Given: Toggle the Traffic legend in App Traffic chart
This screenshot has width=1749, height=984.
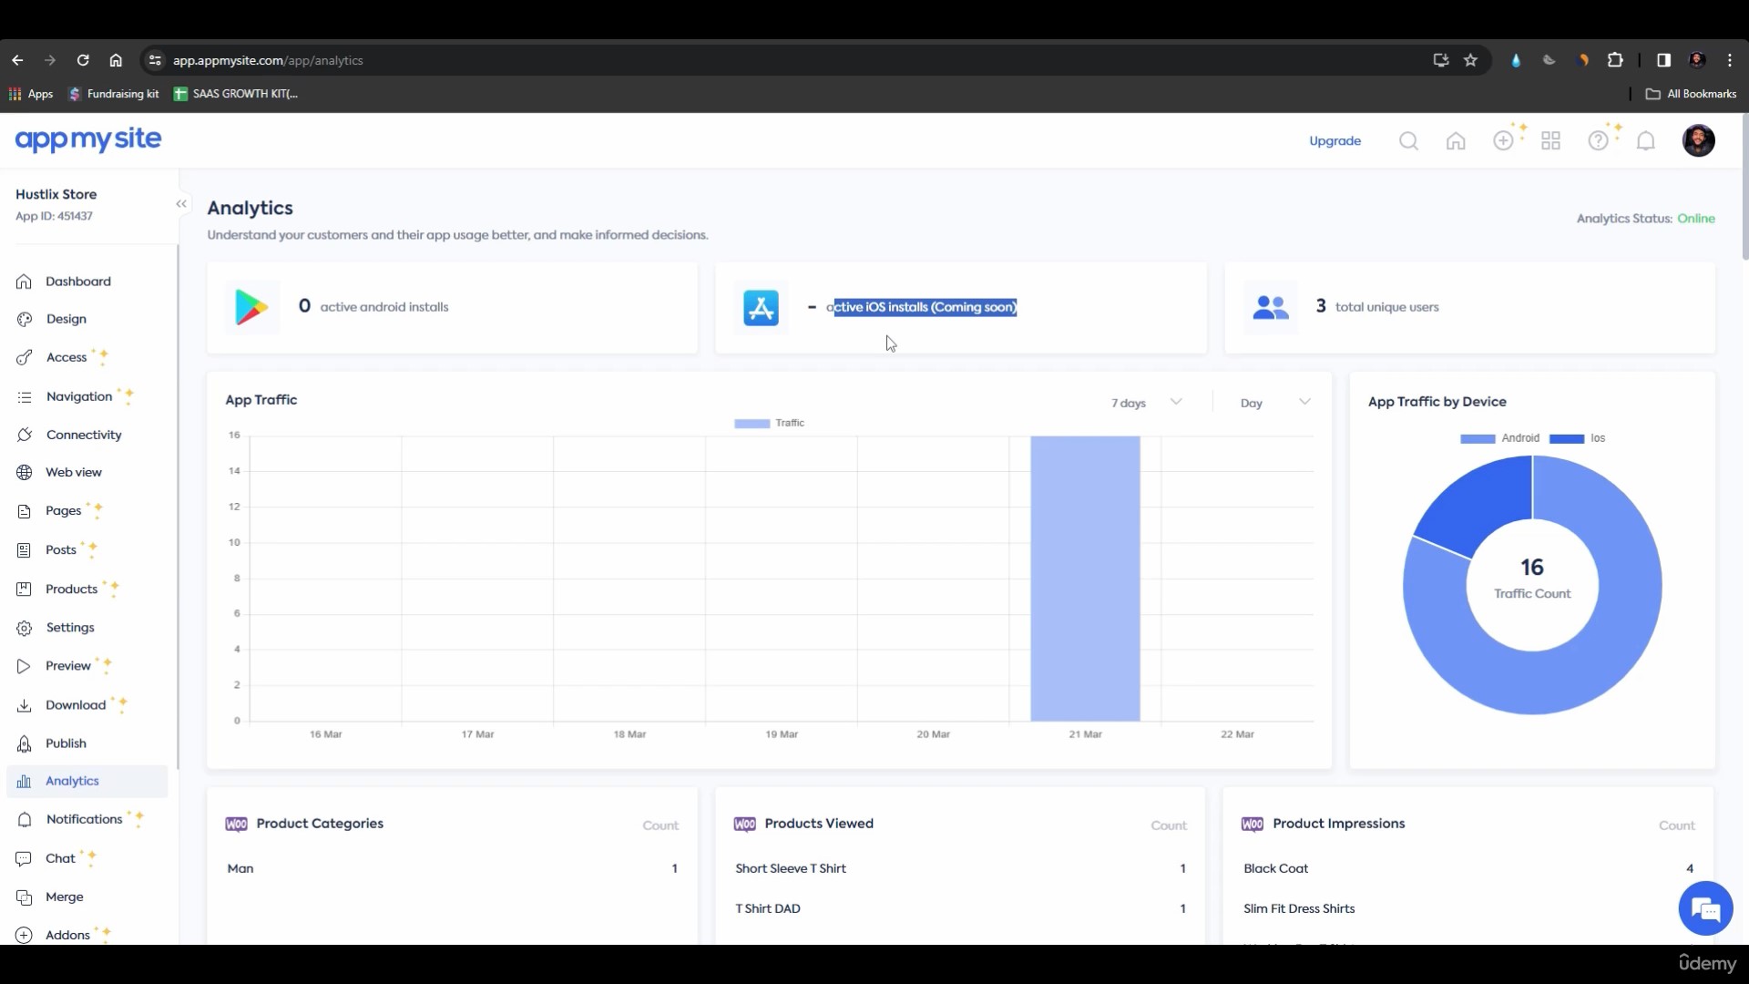Looking at the screenshot, I should point(770,423).
